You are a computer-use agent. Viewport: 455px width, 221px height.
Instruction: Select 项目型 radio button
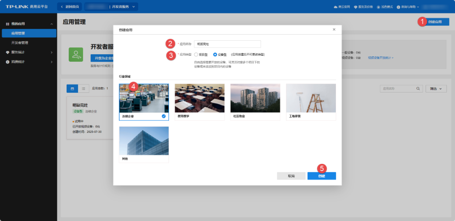196,55
